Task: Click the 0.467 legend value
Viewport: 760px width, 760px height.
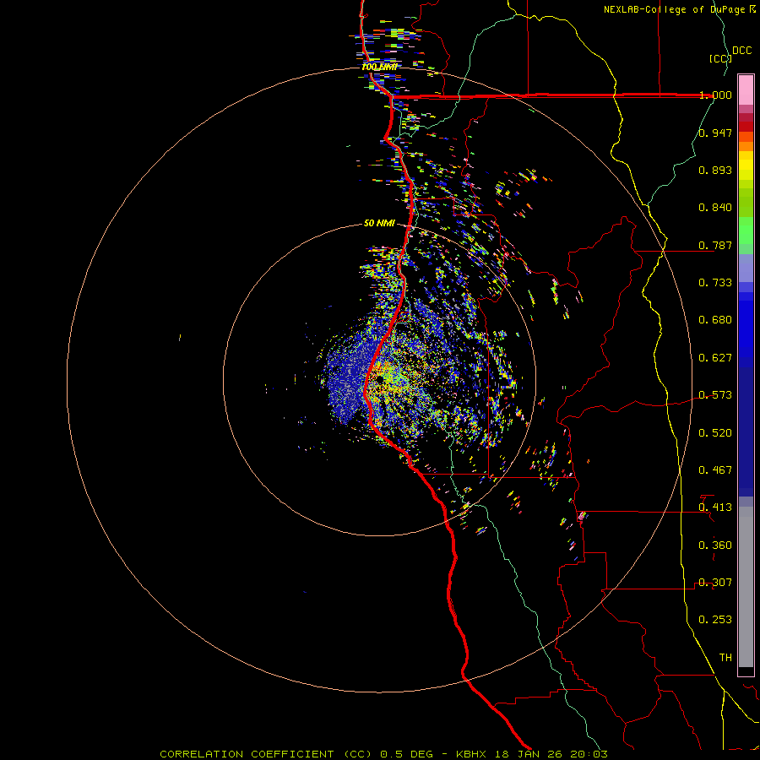Action: pos(715,470)
